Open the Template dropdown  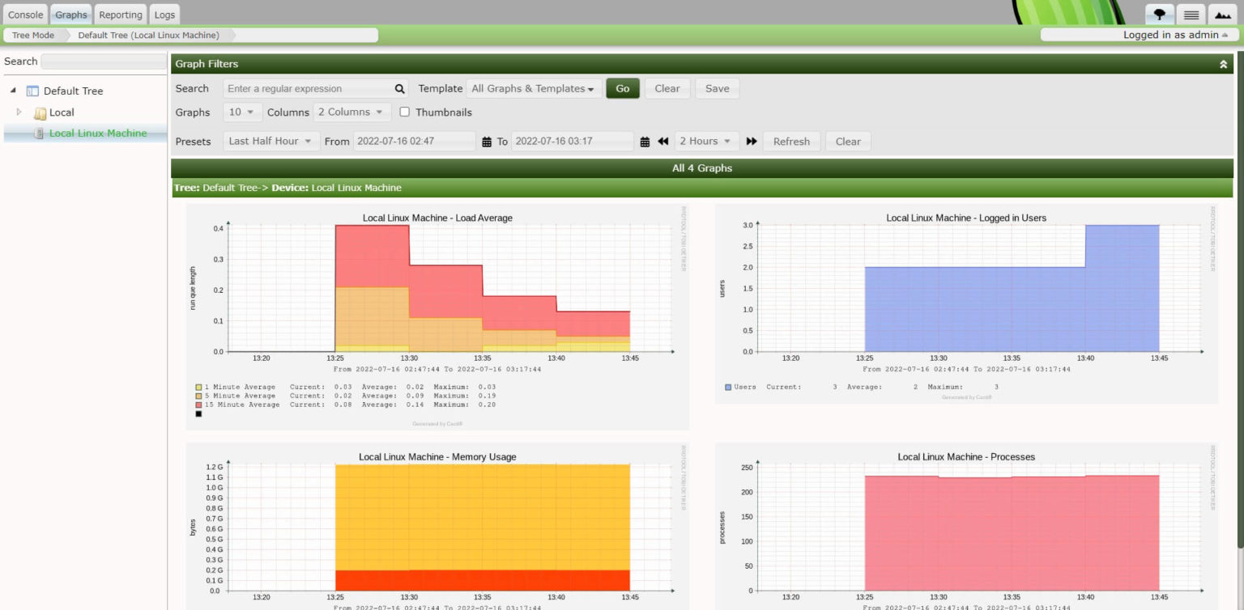click(x=532, y=89)
